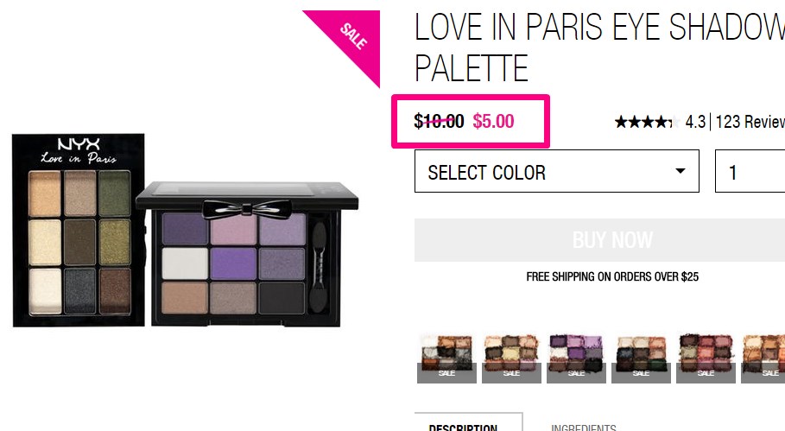Viewport: 785px width, 431px height.
Task: Click the Love in Paris product title
Action: click(x=600, y=48)
